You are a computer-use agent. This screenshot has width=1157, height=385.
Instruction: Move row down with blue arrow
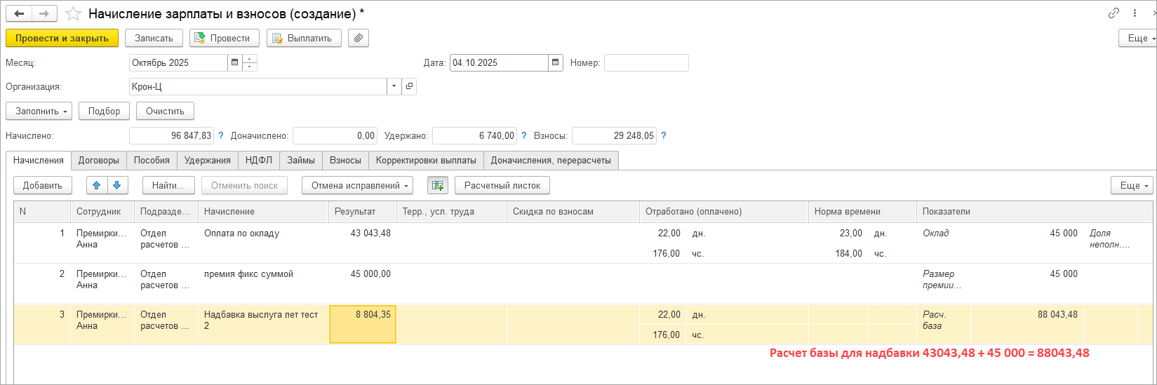(117, 185)
